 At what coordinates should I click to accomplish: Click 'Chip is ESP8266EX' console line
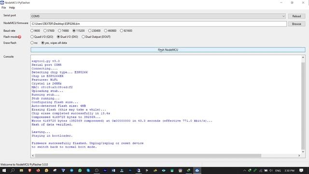point(47,76)
